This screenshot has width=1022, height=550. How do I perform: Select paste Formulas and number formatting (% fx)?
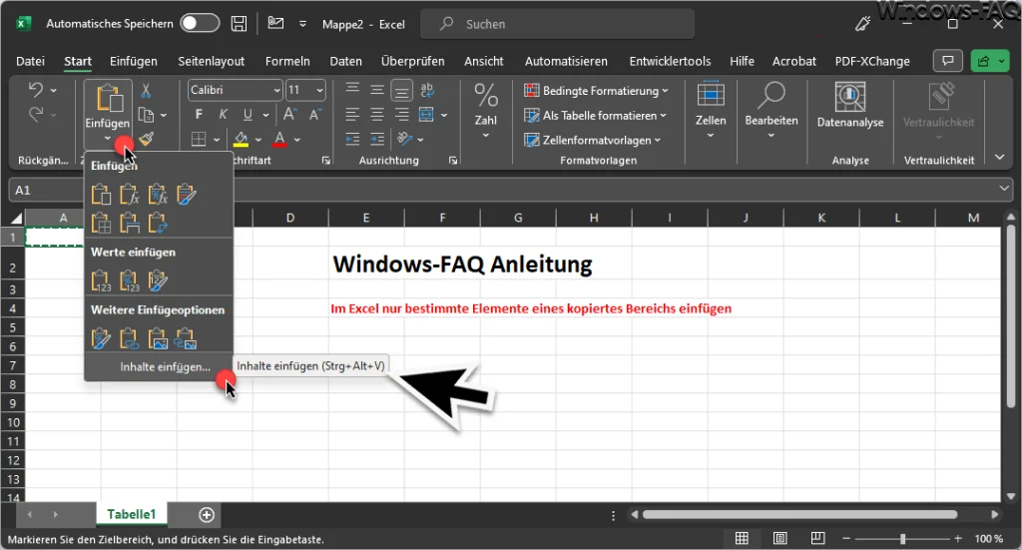point(158,195)
